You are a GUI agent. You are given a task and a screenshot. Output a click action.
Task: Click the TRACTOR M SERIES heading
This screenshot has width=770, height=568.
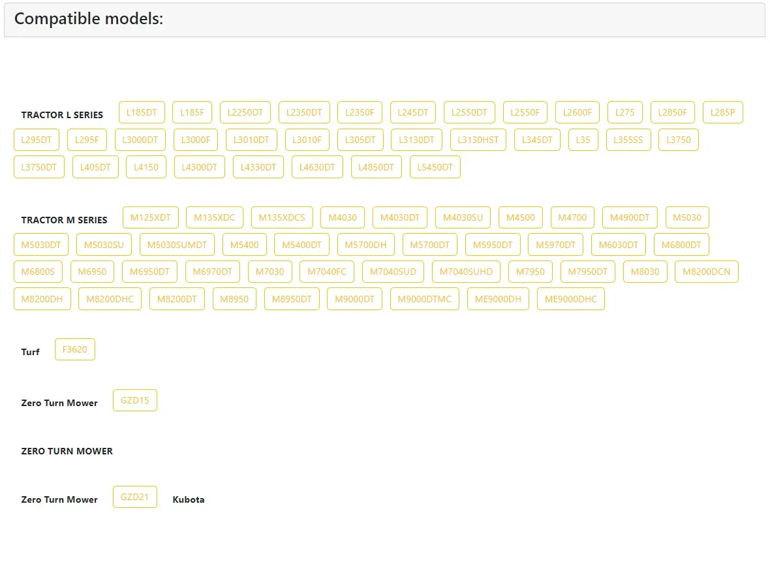tap(64, 220)
